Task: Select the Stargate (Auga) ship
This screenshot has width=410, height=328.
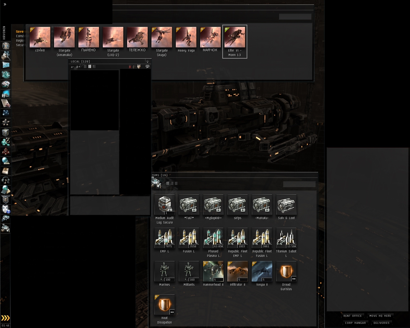Action: (x=162, y=42)
